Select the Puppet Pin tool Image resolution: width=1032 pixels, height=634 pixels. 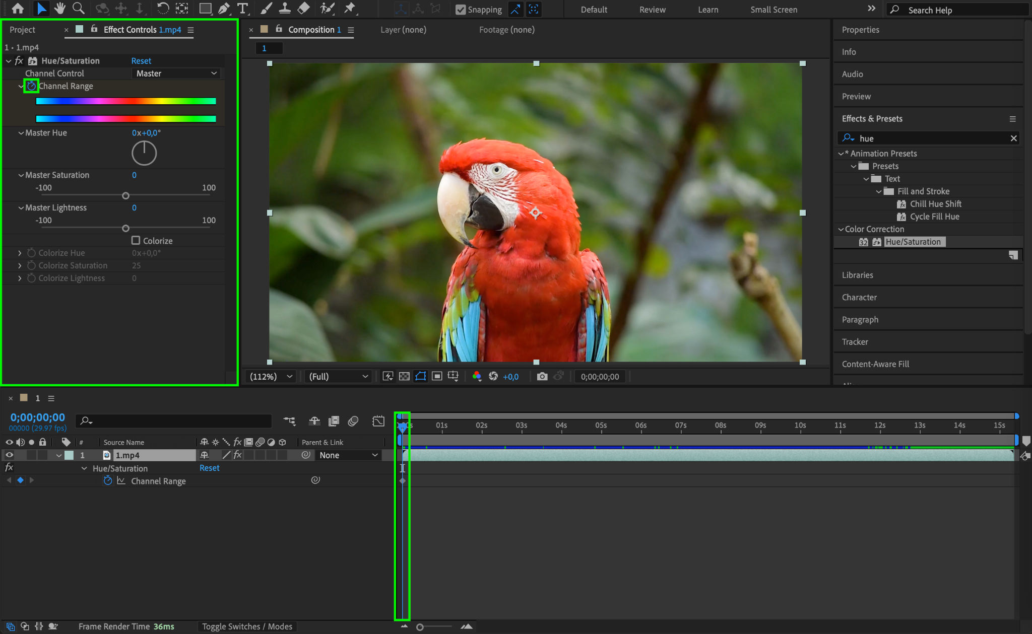[349, 9]
